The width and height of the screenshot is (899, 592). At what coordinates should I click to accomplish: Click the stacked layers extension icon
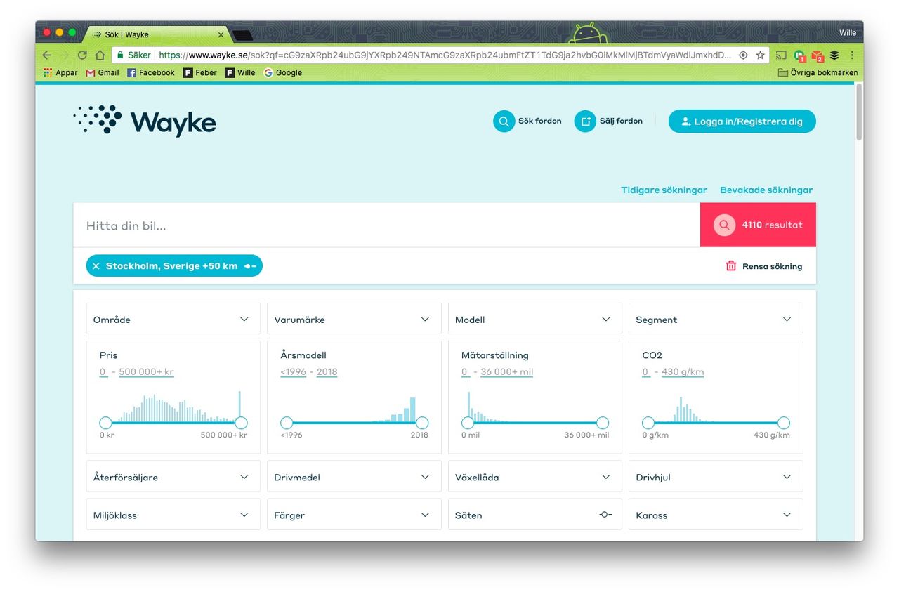(834, 55)
